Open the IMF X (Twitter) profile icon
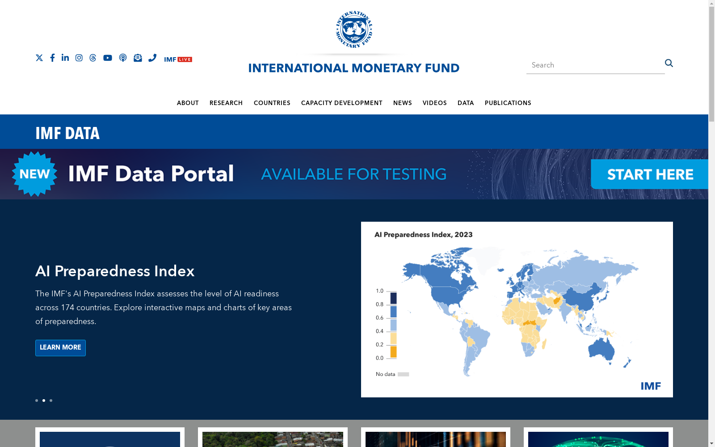Image resolution: width=715 pixels, height=447 pixels. click(x=39, y=58)
